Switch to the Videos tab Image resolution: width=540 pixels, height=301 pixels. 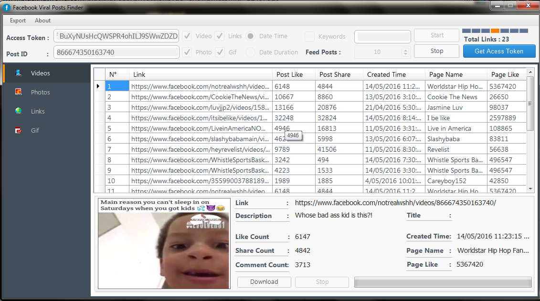click(47, 73)
